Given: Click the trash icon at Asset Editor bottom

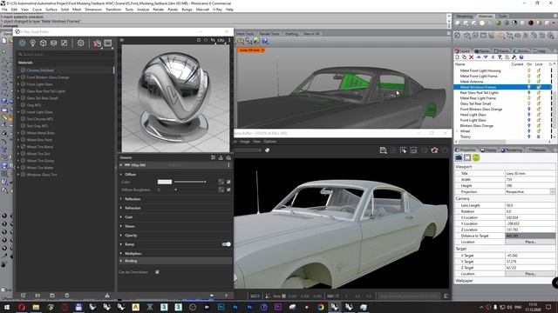Looking at the screenshot, I should [x=67, y=296].
